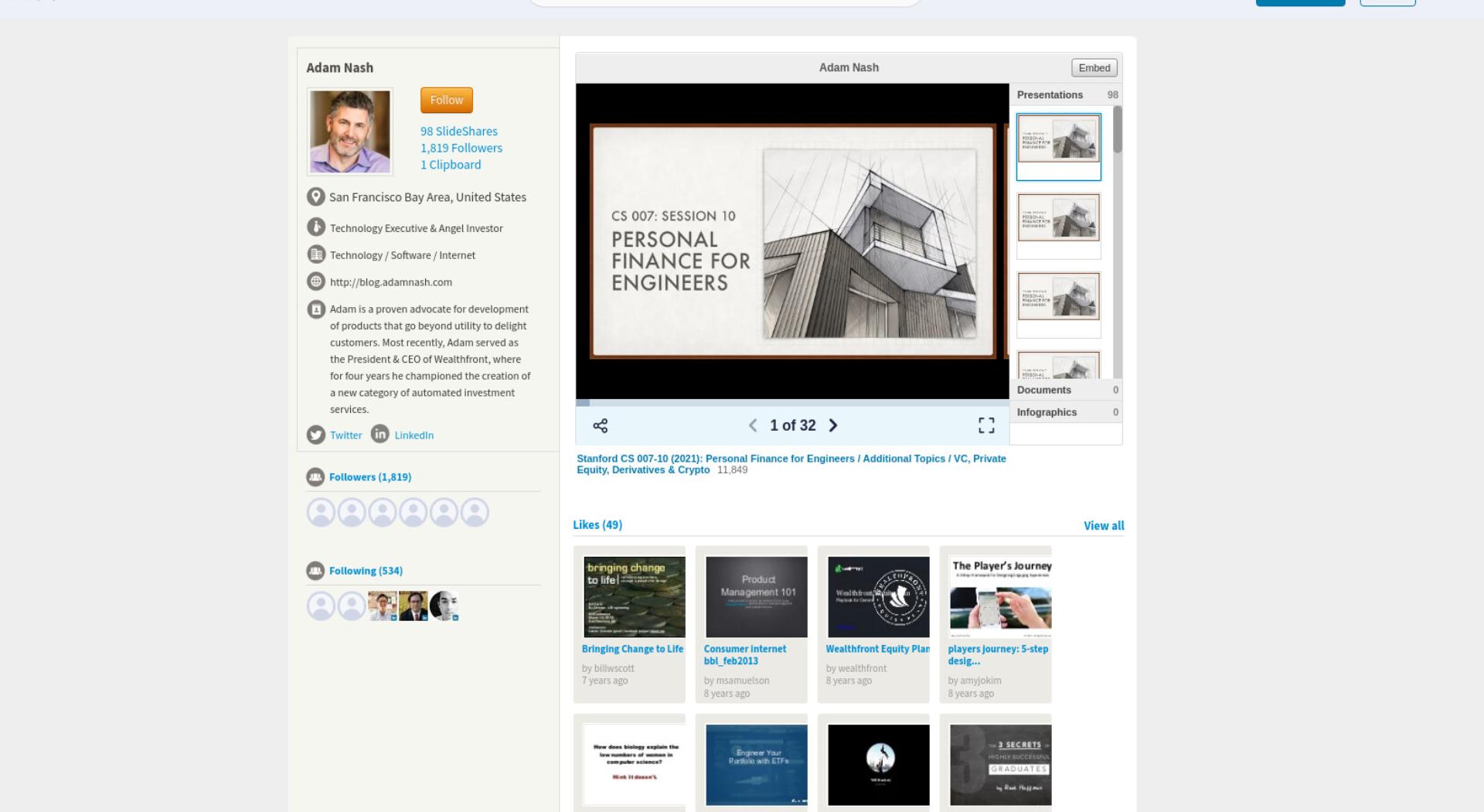Open the 1 Clipboard link
Image resolution: width=1484 pixels, height=812 pixels.
coord(451,165)
